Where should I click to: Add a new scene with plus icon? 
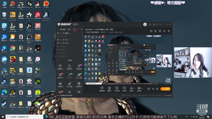pos(82,29)
